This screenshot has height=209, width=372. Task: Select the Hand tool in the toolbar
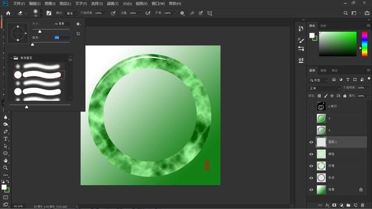point(5,160)
